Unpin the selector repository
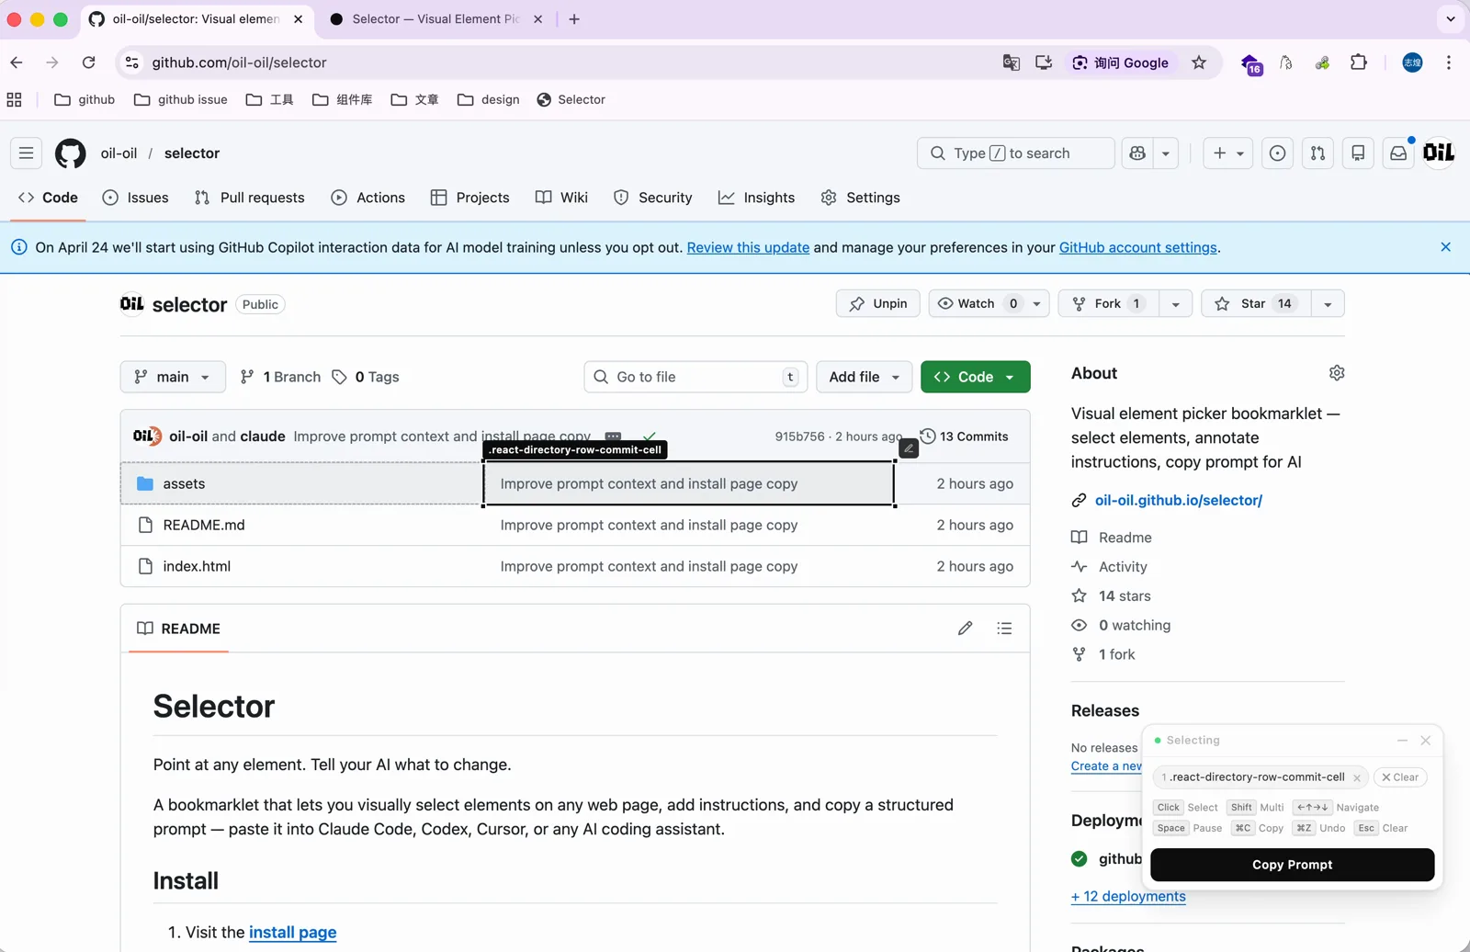 pyautogui.click(x=877, y=304)
